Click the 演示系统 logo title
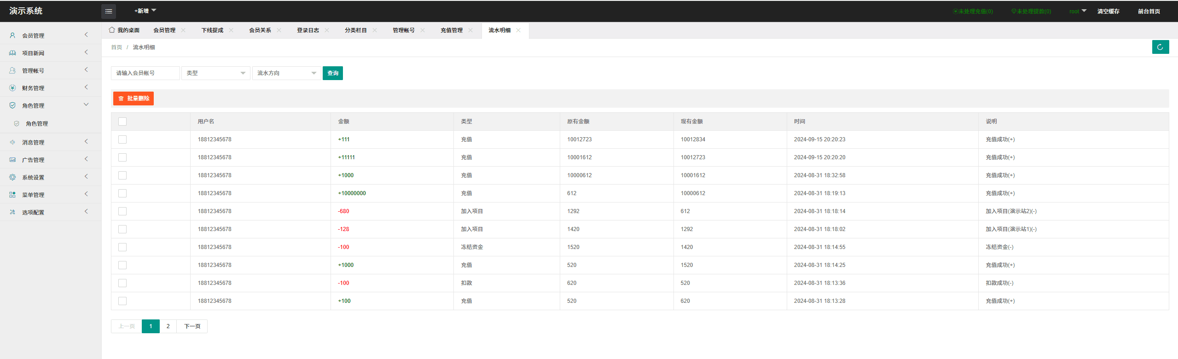Image resolution: width=1178 pixels, height=359 pixels. coord(26,11)
